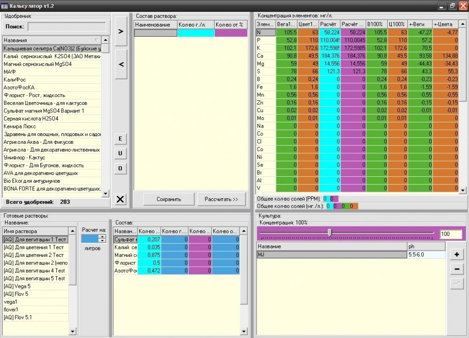Click the O button beside fertilizer list

120,168
